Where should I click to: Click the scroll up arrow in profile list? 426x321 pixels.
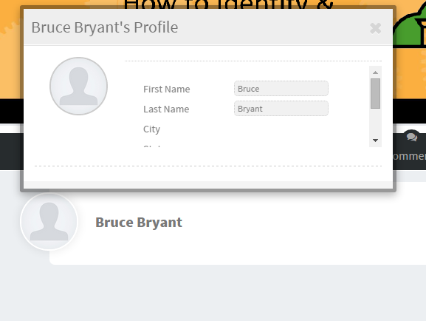coord(376,72)
